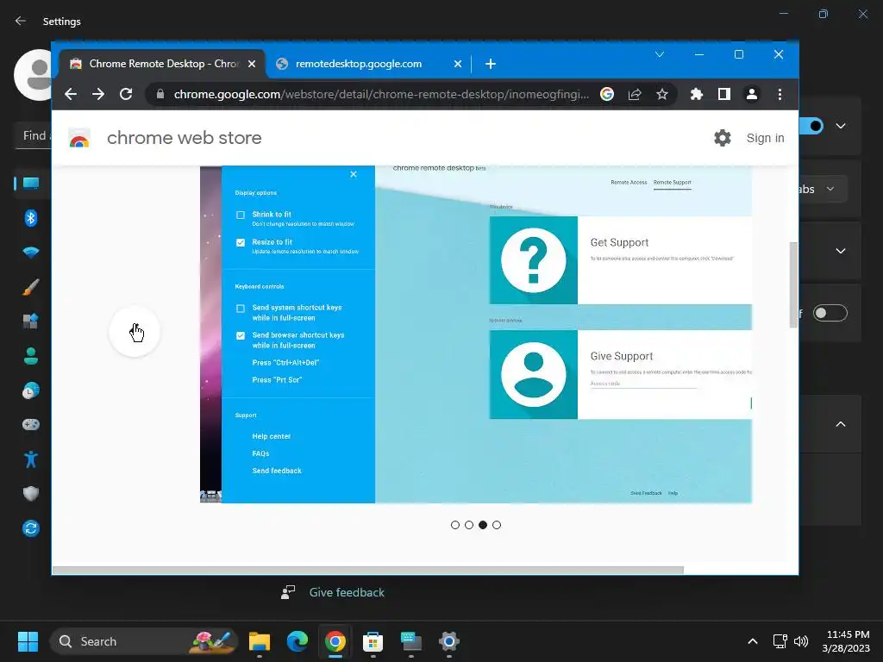Viewport: 883px width, 662px height.
Task: Go back in Chrome browser
Action: 71,94
